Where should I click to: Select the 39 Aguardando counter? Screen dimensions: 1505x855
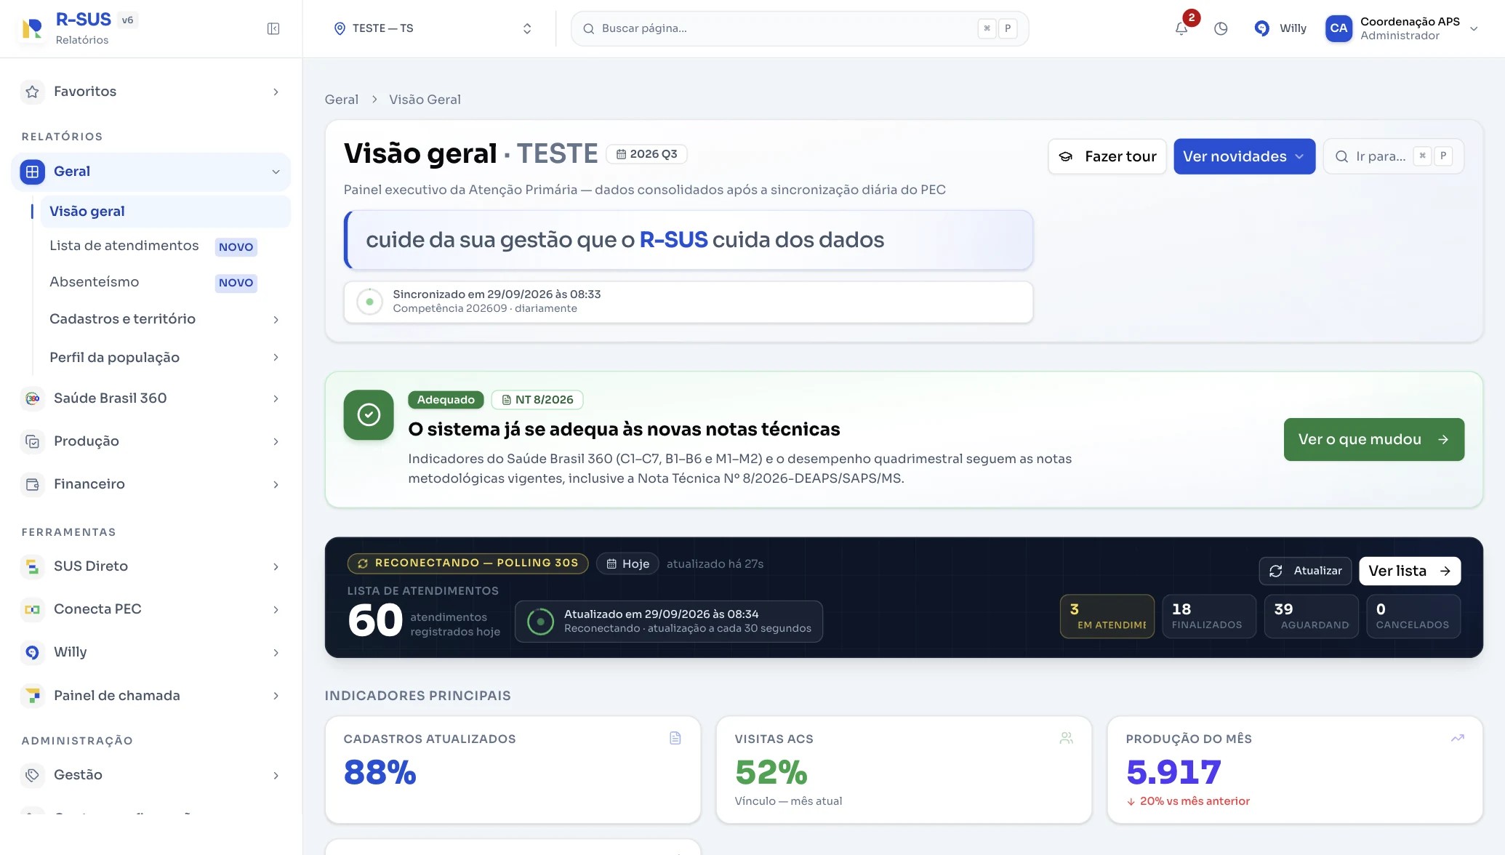pyautogui.click(x=1311, y=617)
